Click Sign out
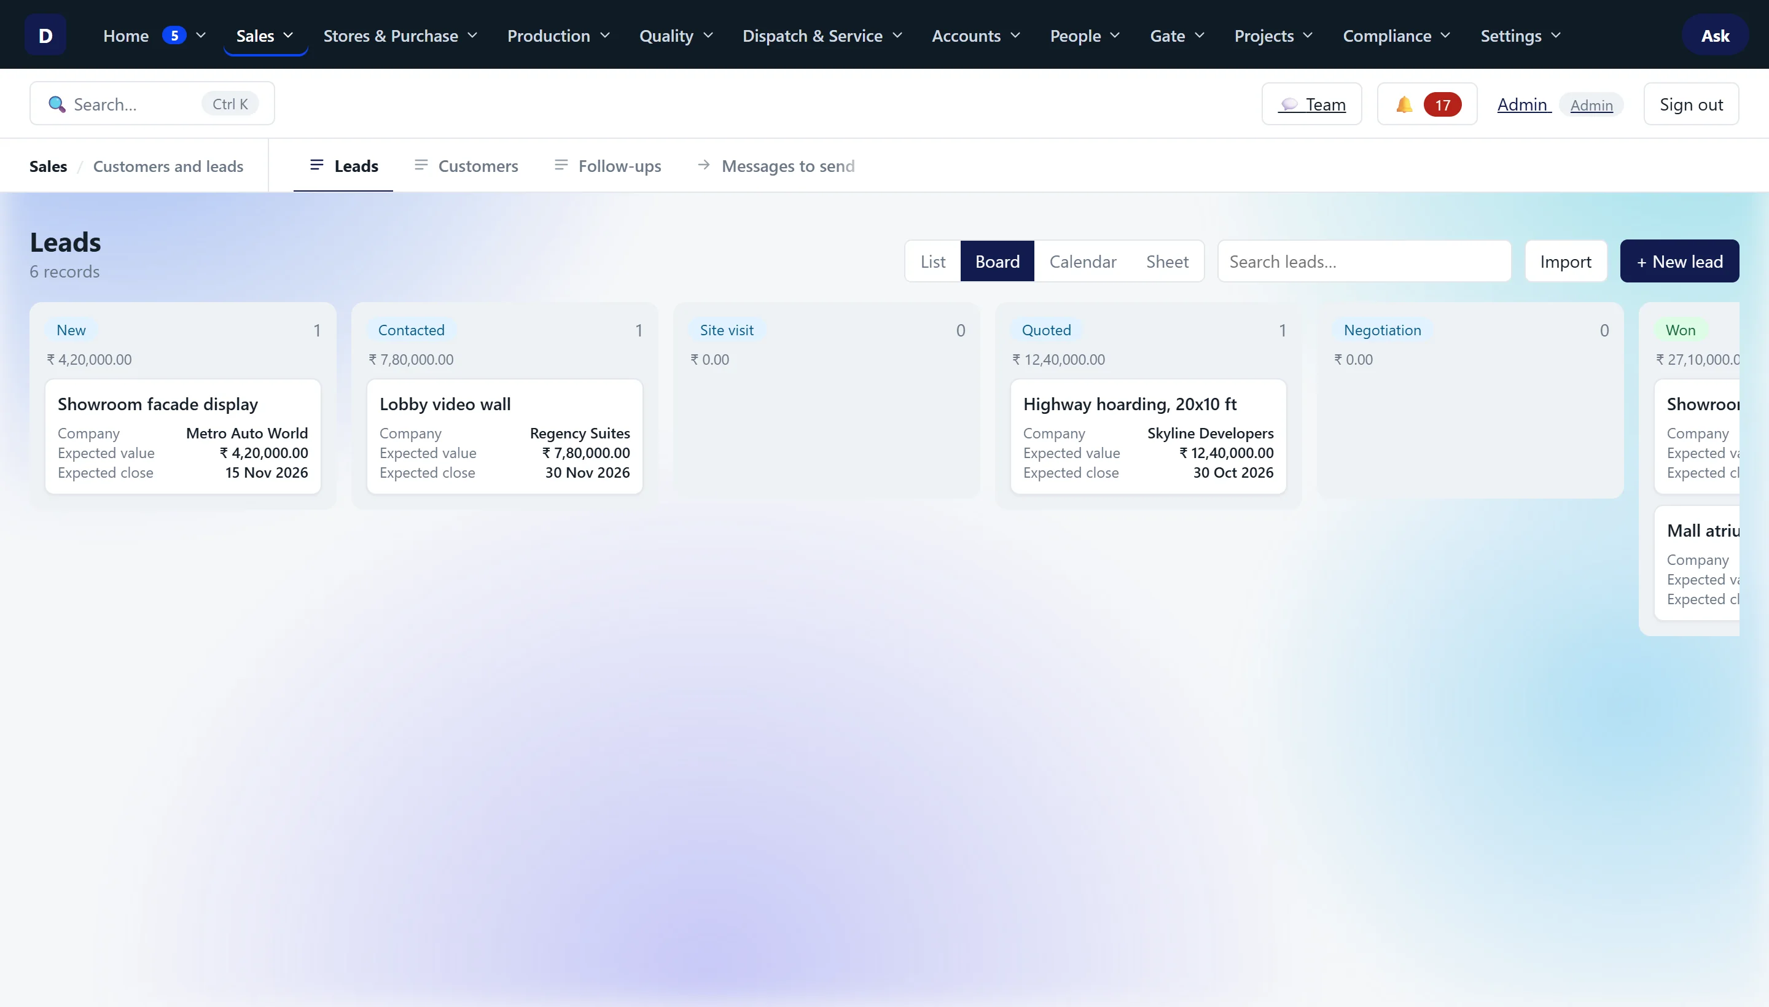 (x=1691, y=104)
